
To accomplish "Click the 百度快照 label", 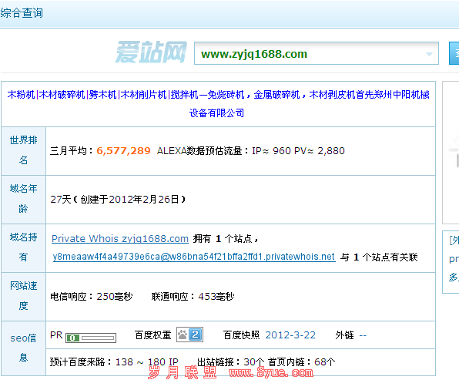I will (x=241, y=335).
